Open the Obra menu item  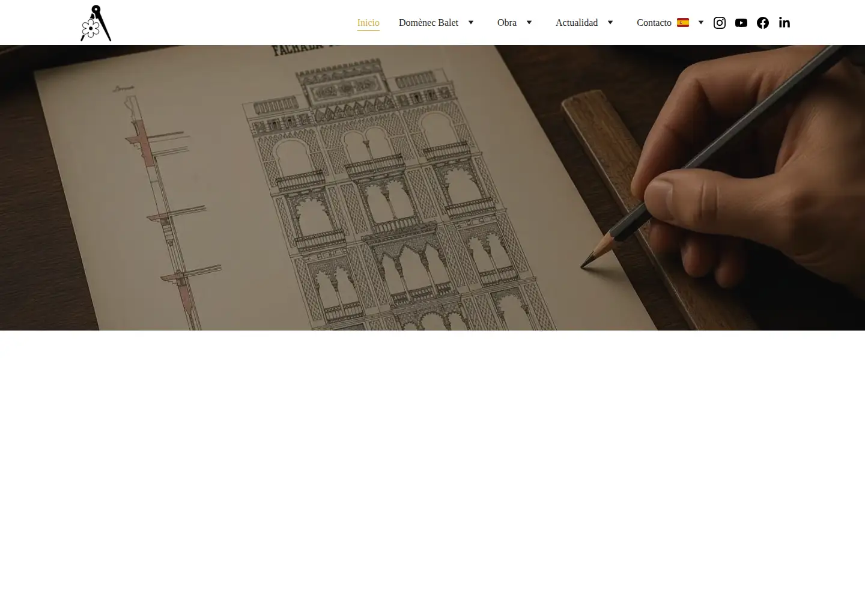(x=507, y=23)
